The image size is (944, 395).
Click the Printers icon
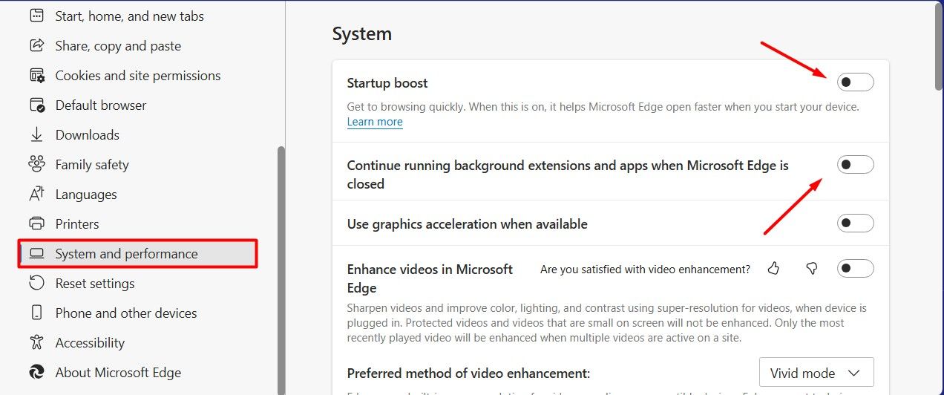[36, 223]
